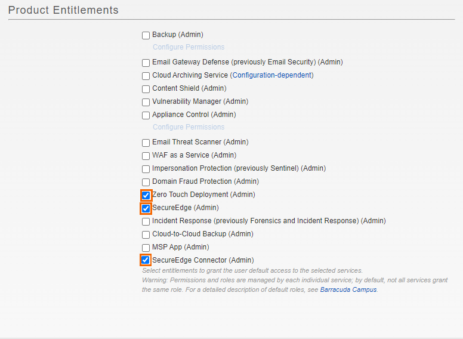Enable Impersonation Protection checkbox
This screenshot has height=339, width=463.
click(146, 169)
